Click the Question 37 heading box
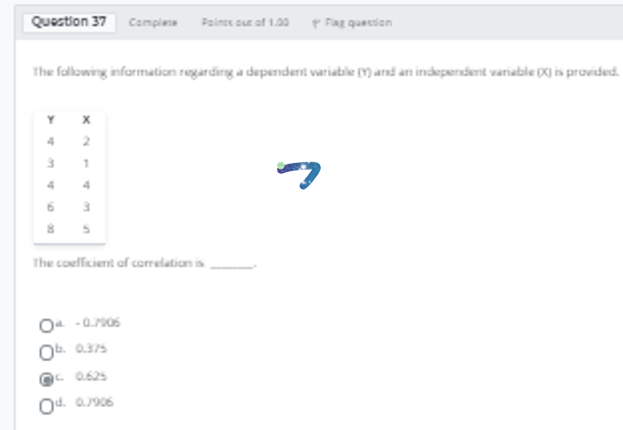The image size is (623, 430). pyautogui.click(x=70, y=21)
